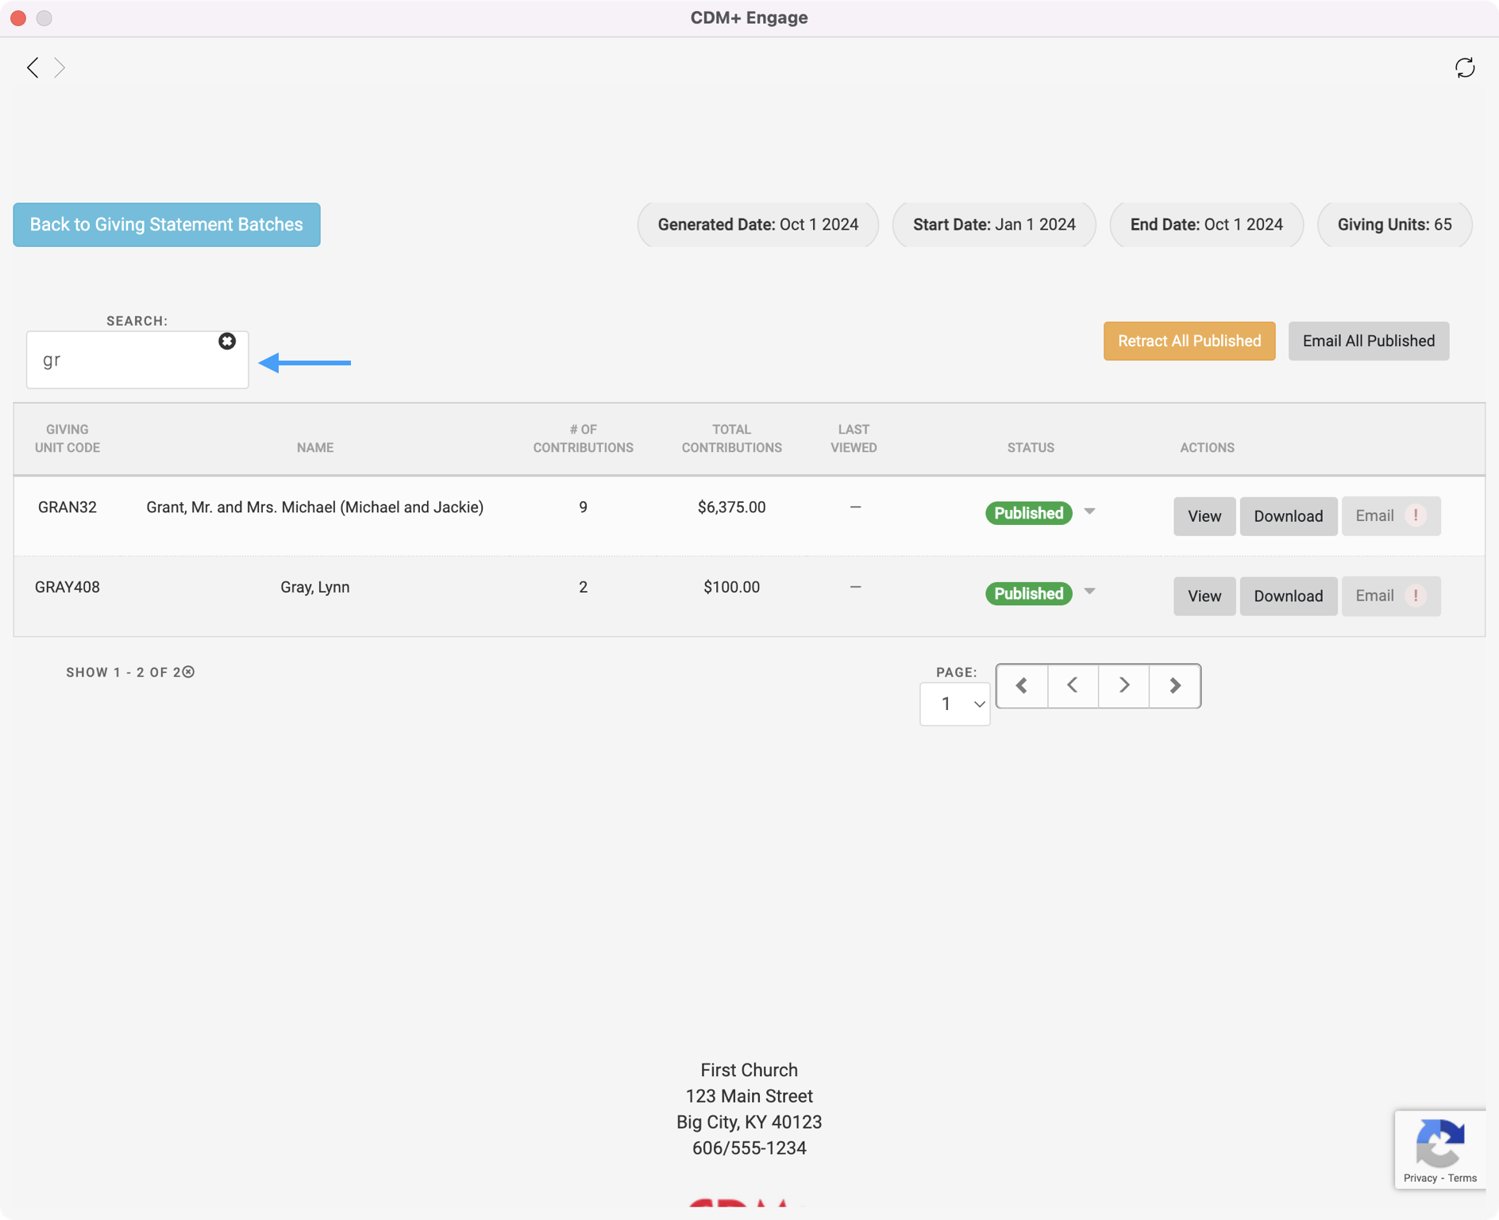Click the reCAPTCHA badge icon
The width and height of the screenshot is (1499, 1220).
pyautogui.click(x=1439, y=1143)
